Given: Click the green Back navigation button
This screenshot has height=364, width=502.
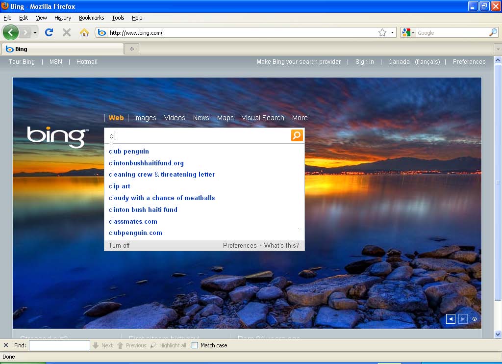Looking at the screenshot, I should 11,33.
